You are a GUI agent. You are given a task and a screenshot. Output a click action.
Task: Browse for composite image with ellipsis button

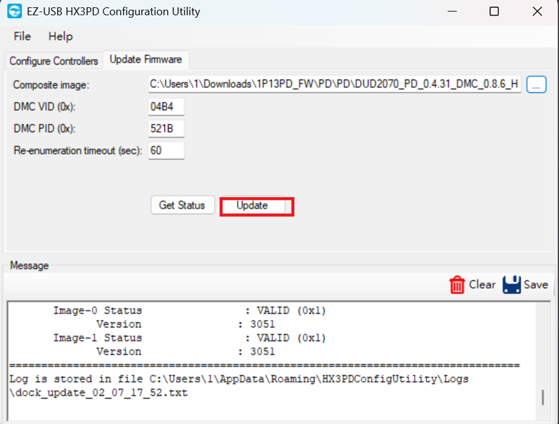pos(536,85)
